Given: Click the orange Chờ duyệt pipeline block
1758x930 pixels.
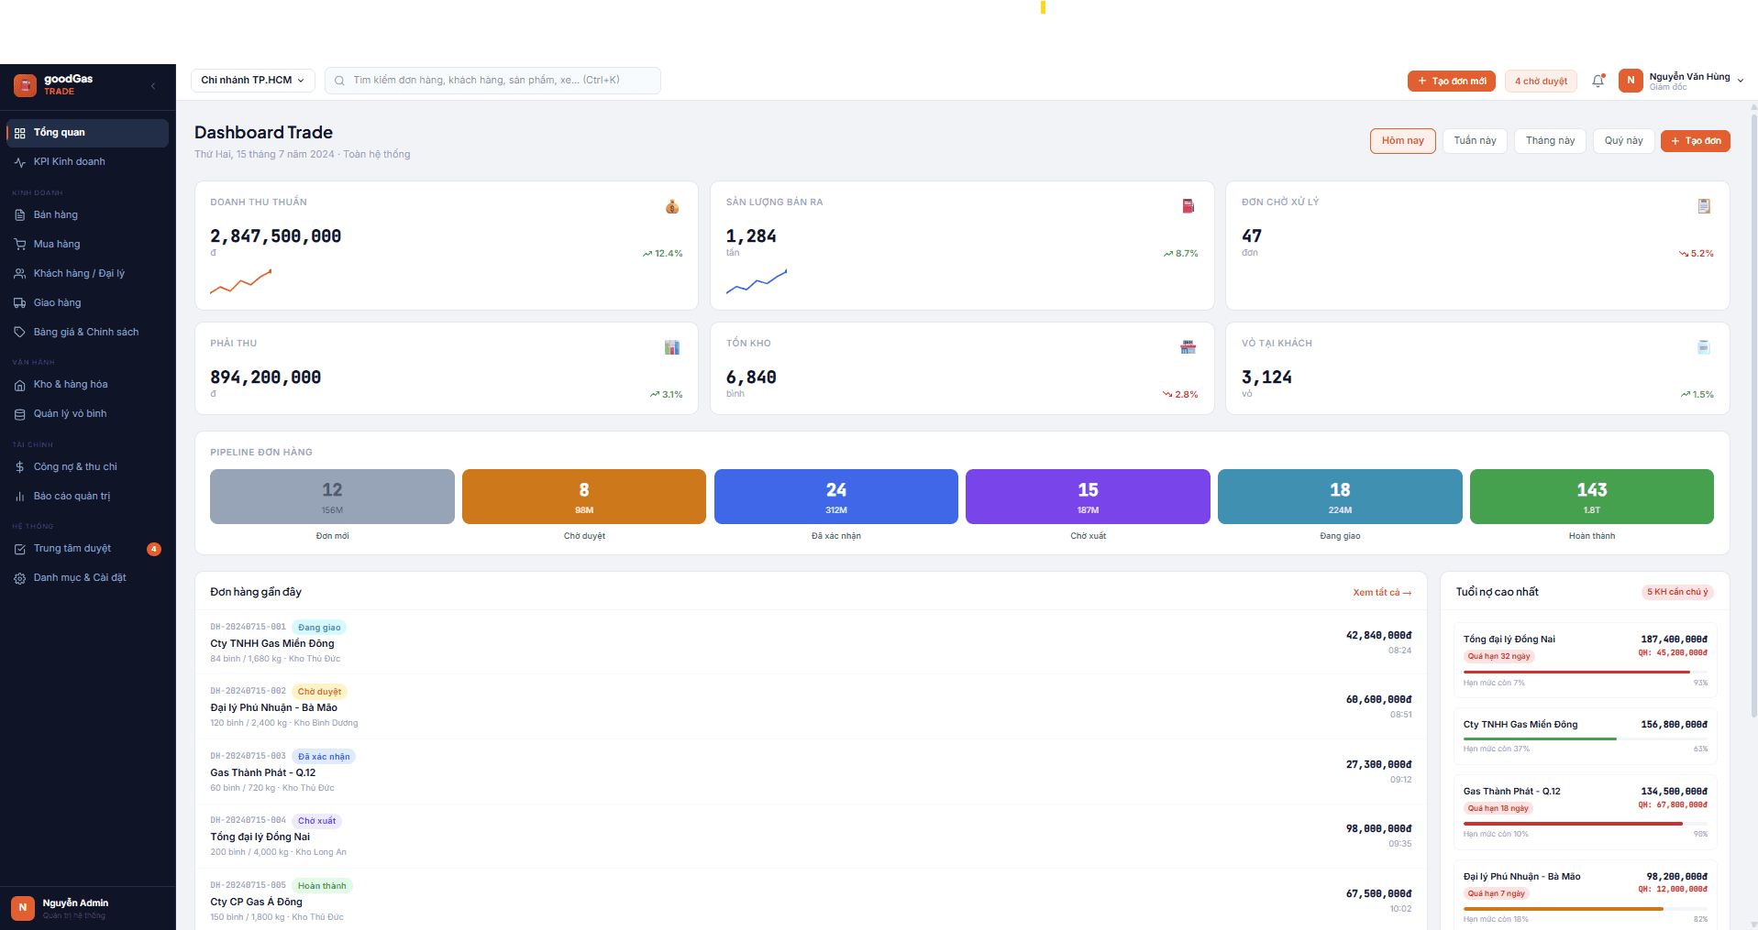Looking at the screenshot, I should (584, 497).
